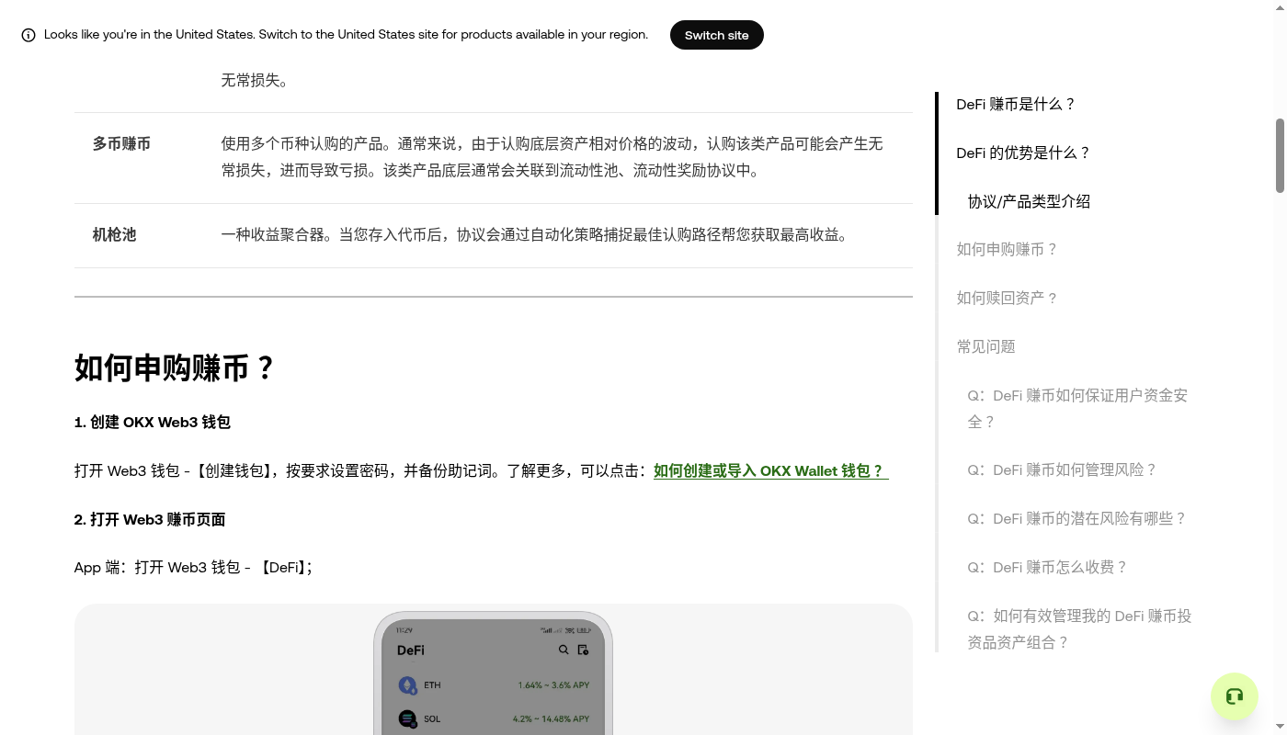This screenshot has width=1287, height=735.
Task: Open Q: DeFi 赚币如何管理风险
Action: [x=1062, y=470]
